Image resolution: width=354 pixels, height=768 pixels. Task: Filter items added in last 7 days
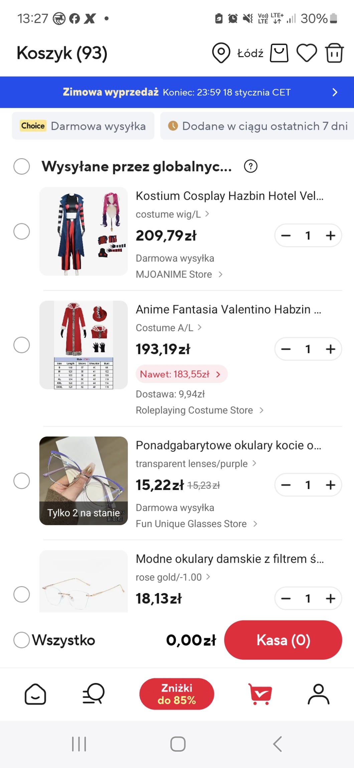pos(258,126)
